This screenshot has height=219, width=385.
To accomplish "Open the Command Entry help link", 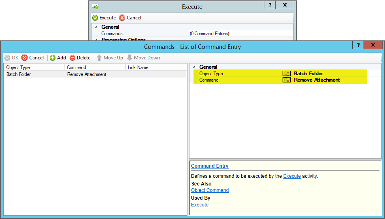I will pos(210,166).
